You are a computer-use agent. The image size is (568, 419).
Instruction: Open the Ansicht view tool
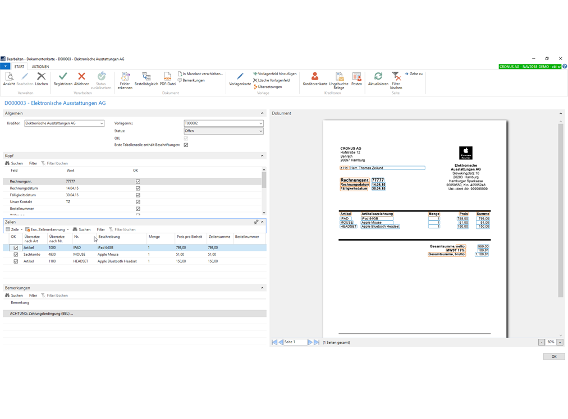9,79
